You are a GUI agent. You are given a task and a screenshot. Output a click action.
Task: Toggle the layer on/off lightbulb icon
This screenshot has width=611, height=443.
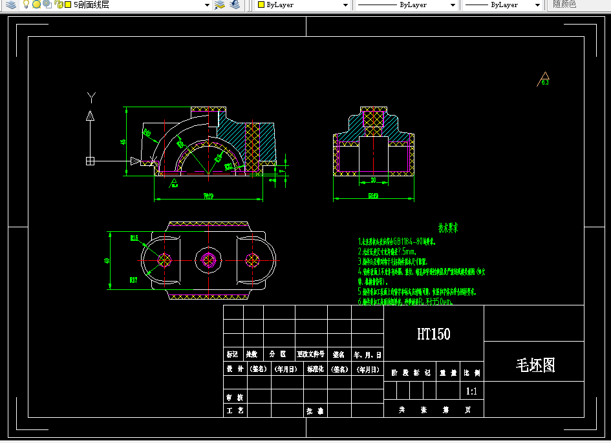click(x=26, y=5)
